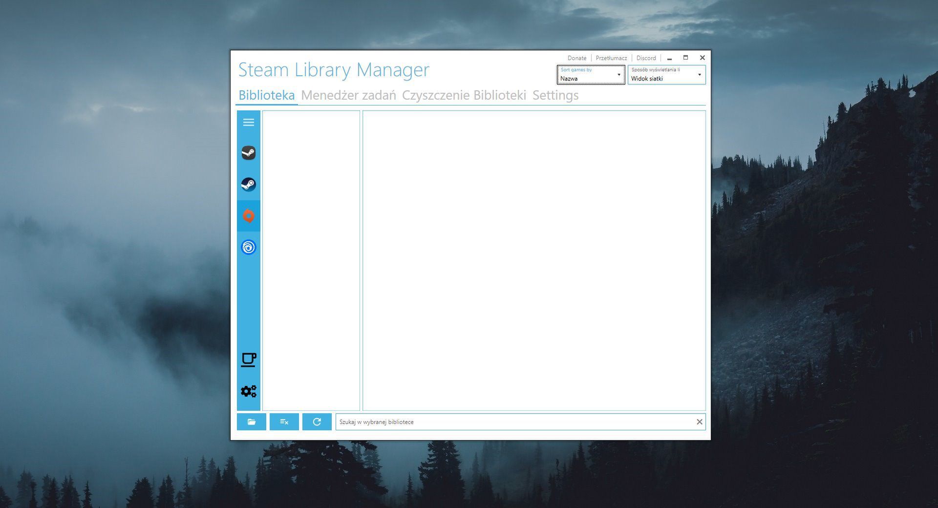
Task: Refresh the library with the reload icon
Action: [x=317, y=422]
